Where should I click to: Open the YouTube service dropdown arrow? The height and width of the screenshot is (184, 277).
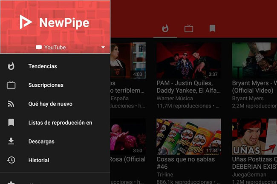(103, 47)
